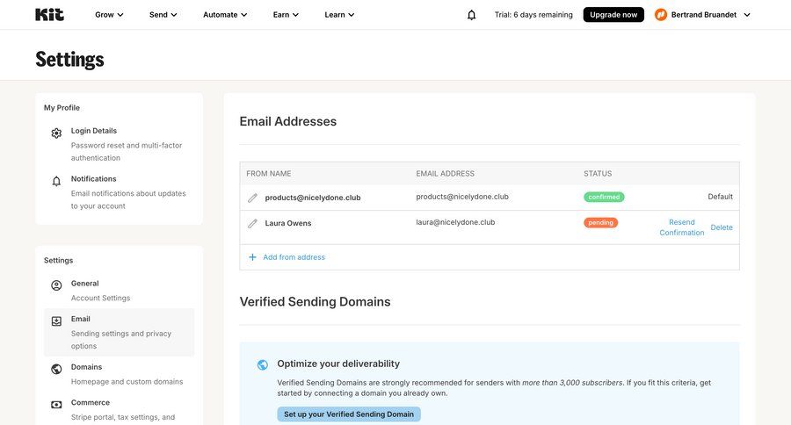Click the Notifications bell icon in sidebar
The height and width of the screenshot is (425, 791).
[x=56, y=181]
